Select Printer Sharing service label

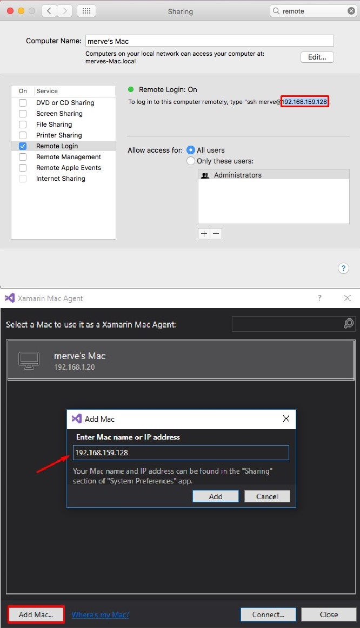59,135
